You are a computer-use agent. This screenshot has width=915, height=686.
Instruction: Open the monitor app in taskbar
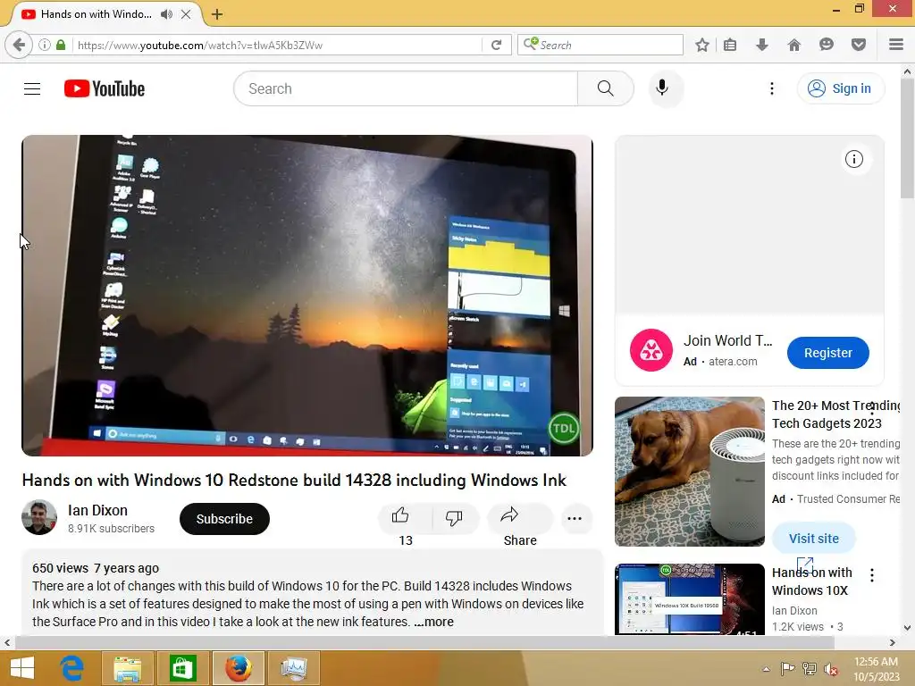(293, 668)
